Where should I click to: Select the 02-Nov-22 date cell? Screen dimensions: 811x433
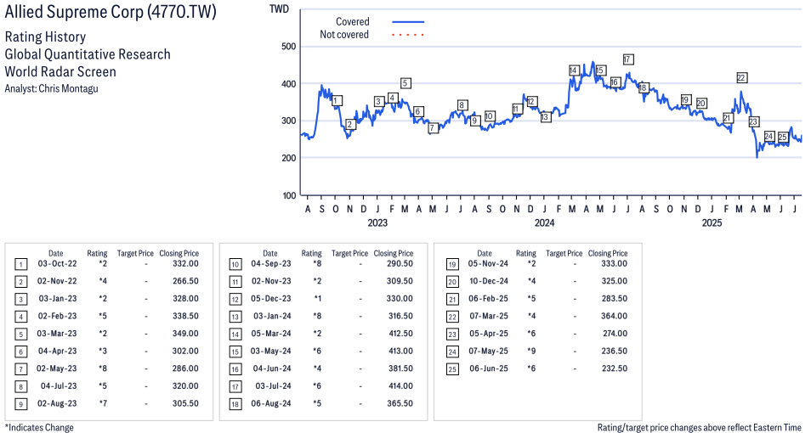click(x=57, y=281)
